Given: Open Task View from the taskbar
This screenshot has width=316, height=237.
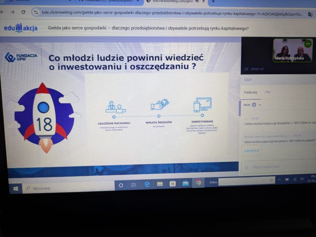Looking at the screenshot, I should click(x=133, y=185).
